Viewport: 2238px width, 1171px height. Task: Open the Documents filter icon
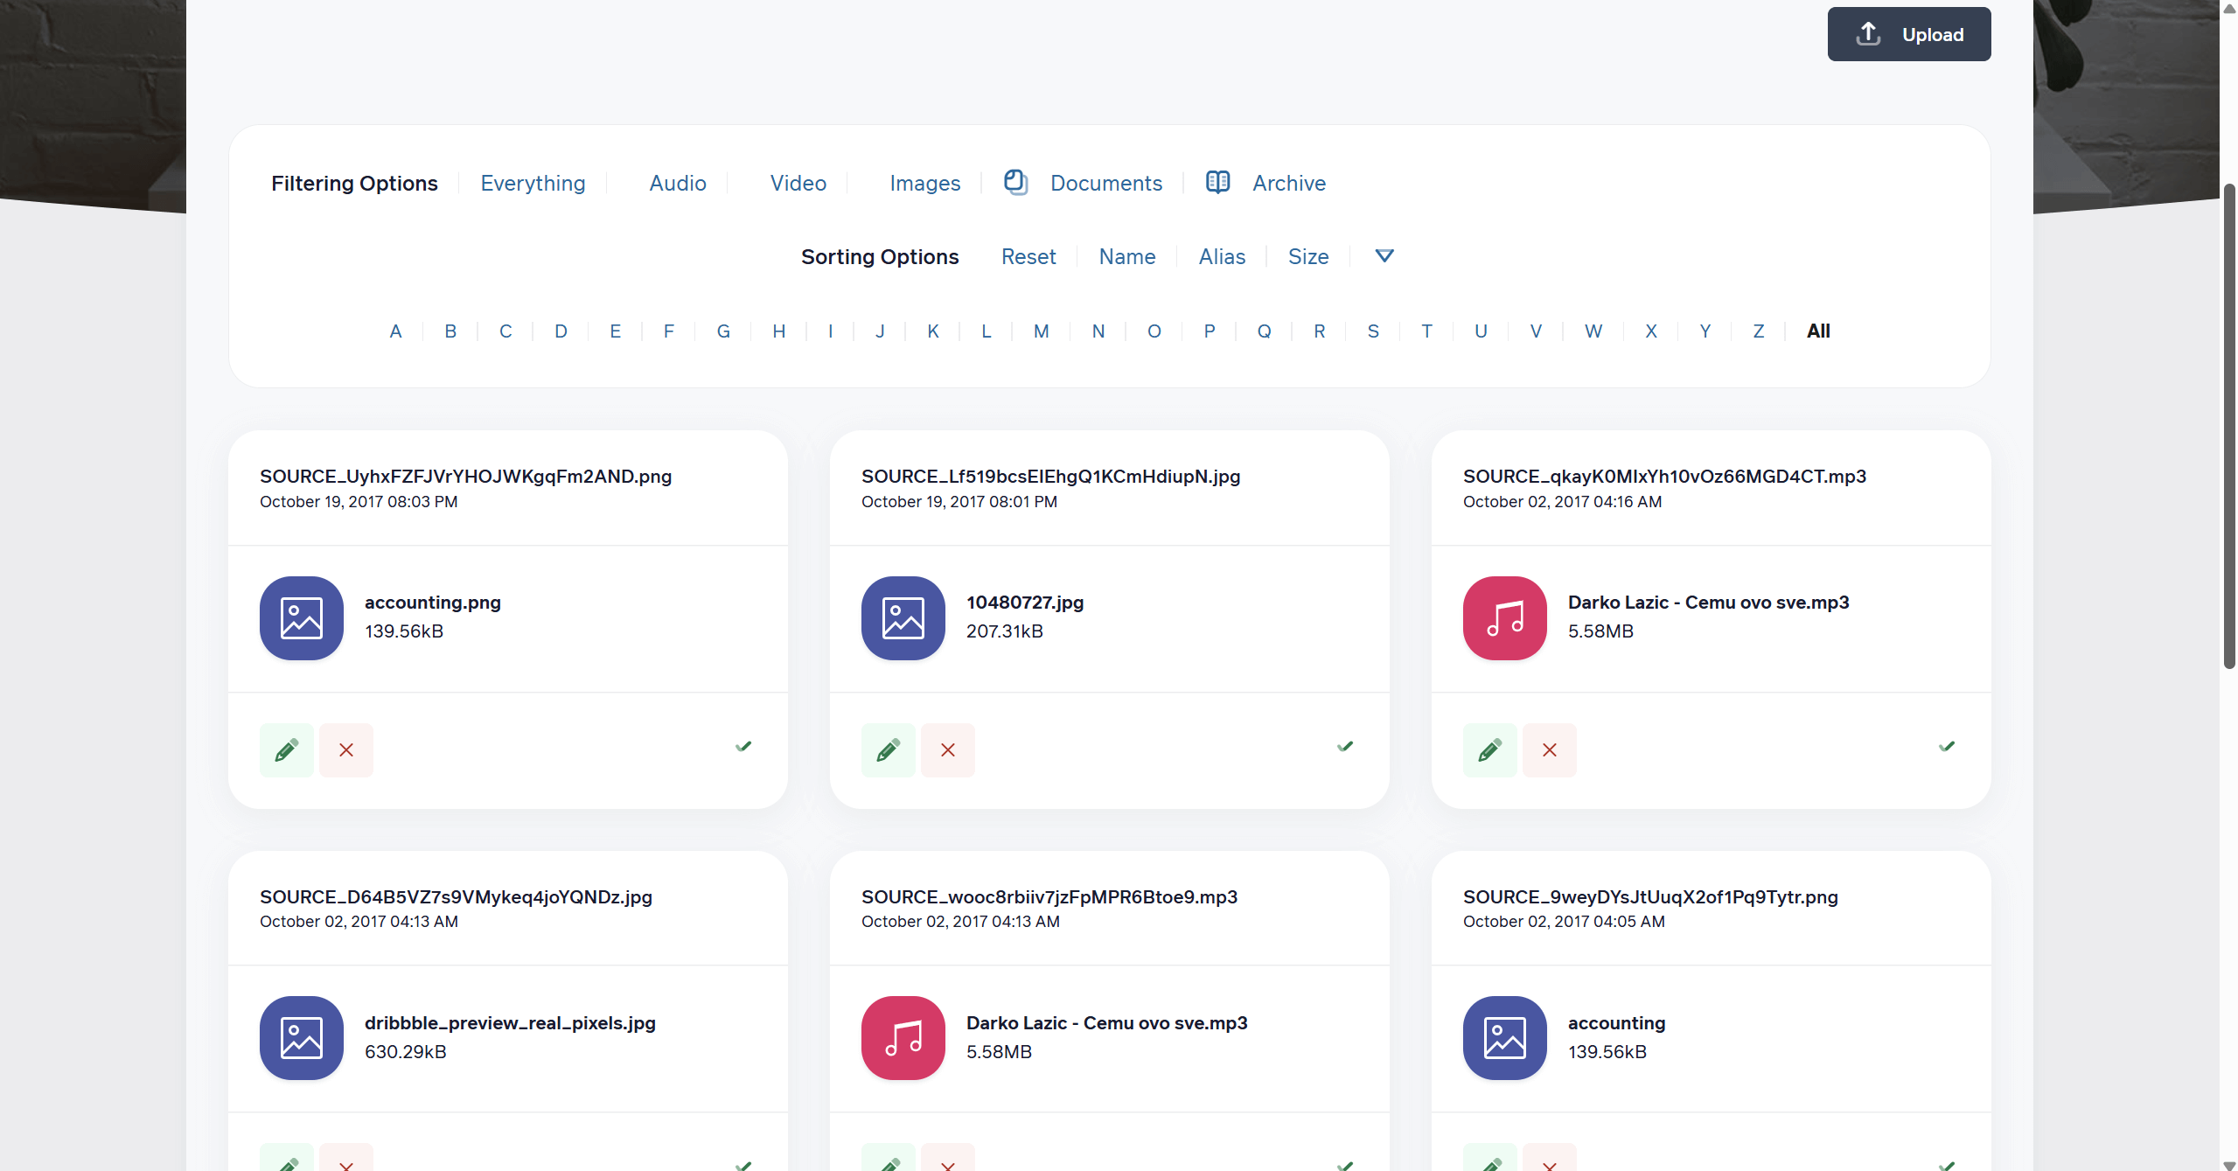(x=1014, y=182)
